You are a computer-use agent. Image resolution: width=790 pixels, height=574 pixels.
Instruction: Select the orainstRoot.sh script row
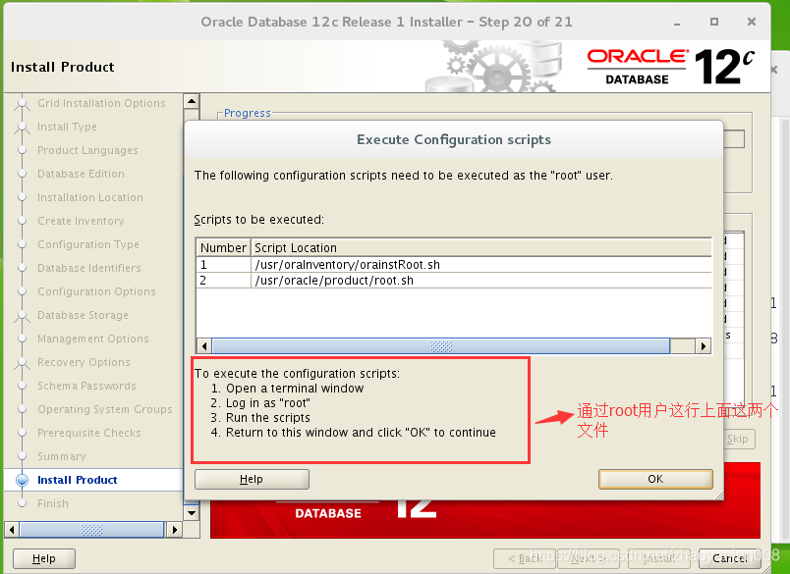(x=453, y=265)
